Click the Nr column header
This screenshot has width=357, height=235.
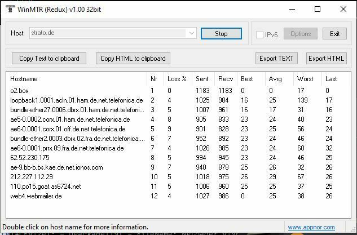[x=155, y=79]
